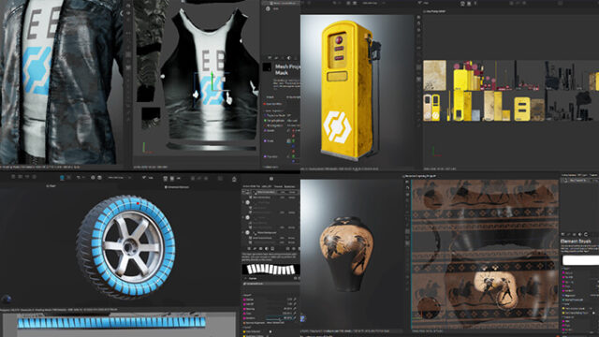Image resolution: width=599 pixels, height=337 pixels.
Task: Click the environment sphere icon in the tire viewport corner
Action: tap(7, 299)
